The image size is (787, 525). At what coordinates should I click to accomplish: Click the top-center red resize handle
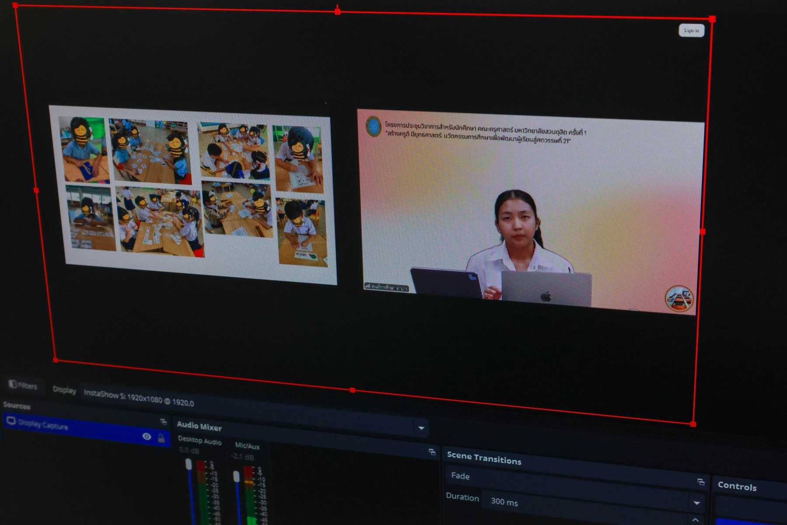pos(338,11)
